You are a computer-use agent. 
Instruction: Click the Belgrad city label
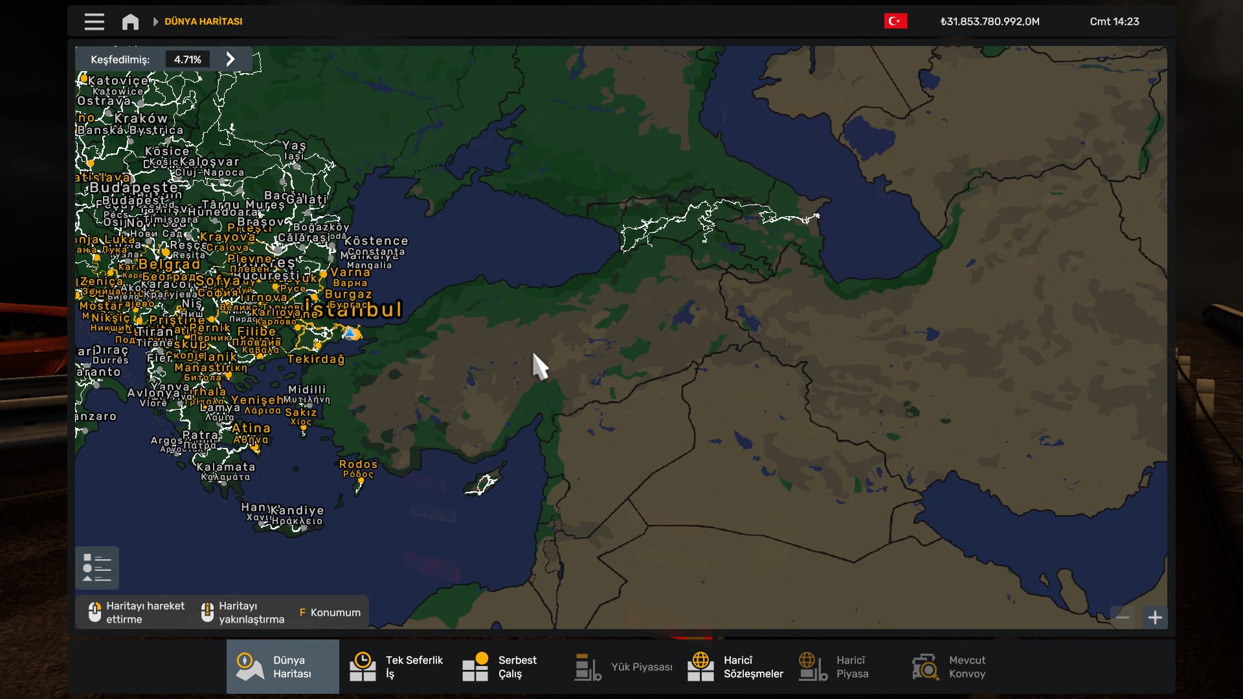[x=170, y=264]
